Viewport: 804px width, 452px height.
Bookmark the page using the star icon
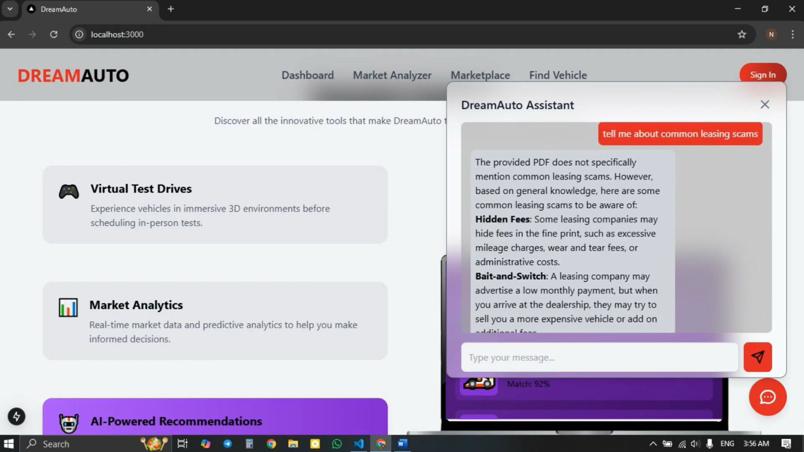click(742, 34)
